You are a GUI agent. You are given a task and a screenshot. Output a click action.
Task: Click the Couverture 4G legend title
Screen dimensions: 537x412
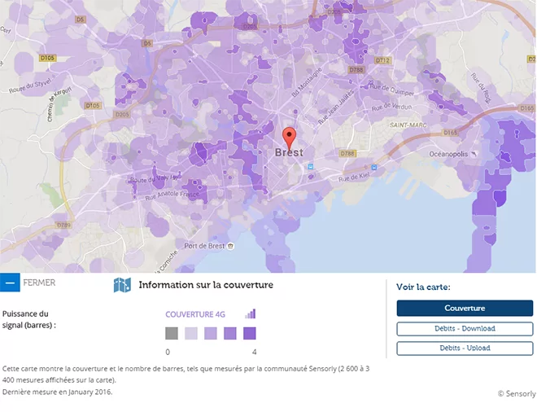coord(195,313)
